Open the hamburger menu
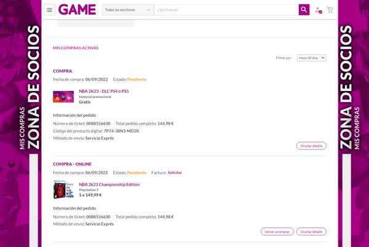This screenshot has width=369, height=247. pyautogui.click(x=49, y=10)
